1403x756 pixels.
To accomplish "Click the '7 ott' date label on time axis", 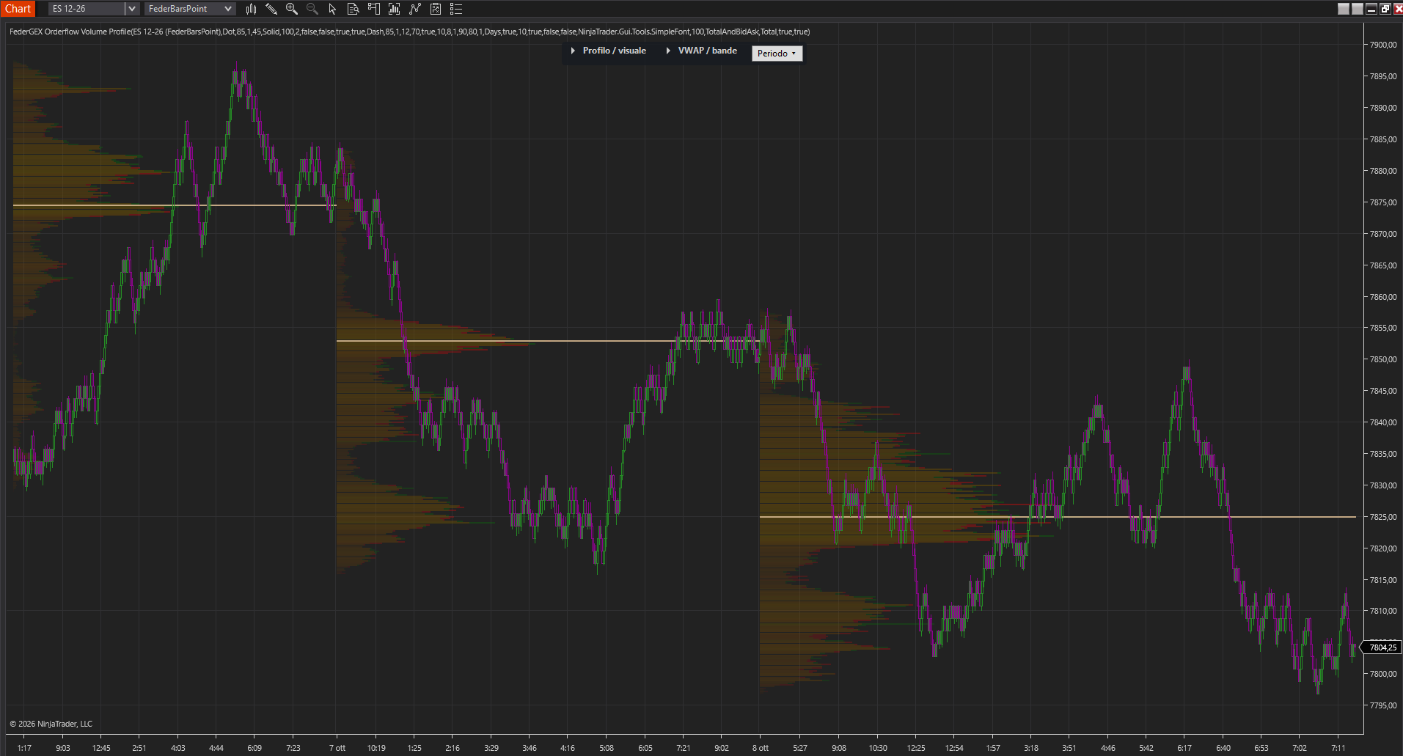I will [337, 748].
